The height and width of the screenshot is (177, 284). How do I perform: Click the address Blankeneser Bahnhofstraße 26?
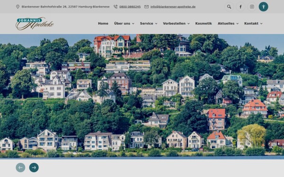point(65,7)
